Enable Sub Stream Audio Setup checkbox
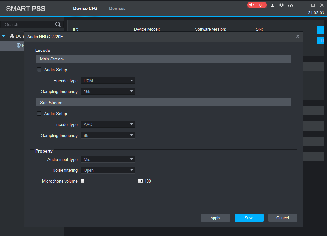The width and height of the screenshot is (327, 236). pyautogui.click(x=39, y=114)
